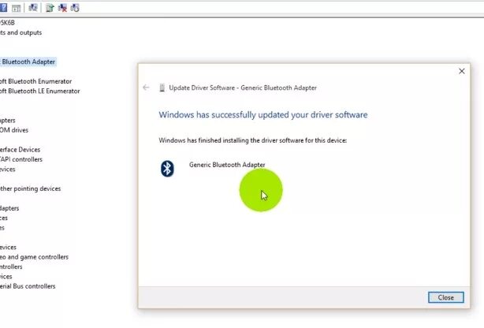Click the Close button
This screenshot has height=328, width=484.
[x=445, y=297]
